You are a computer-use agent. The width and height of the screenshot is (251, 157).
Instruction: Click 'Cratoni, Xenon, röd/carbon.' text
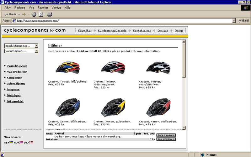click(158, 122)
